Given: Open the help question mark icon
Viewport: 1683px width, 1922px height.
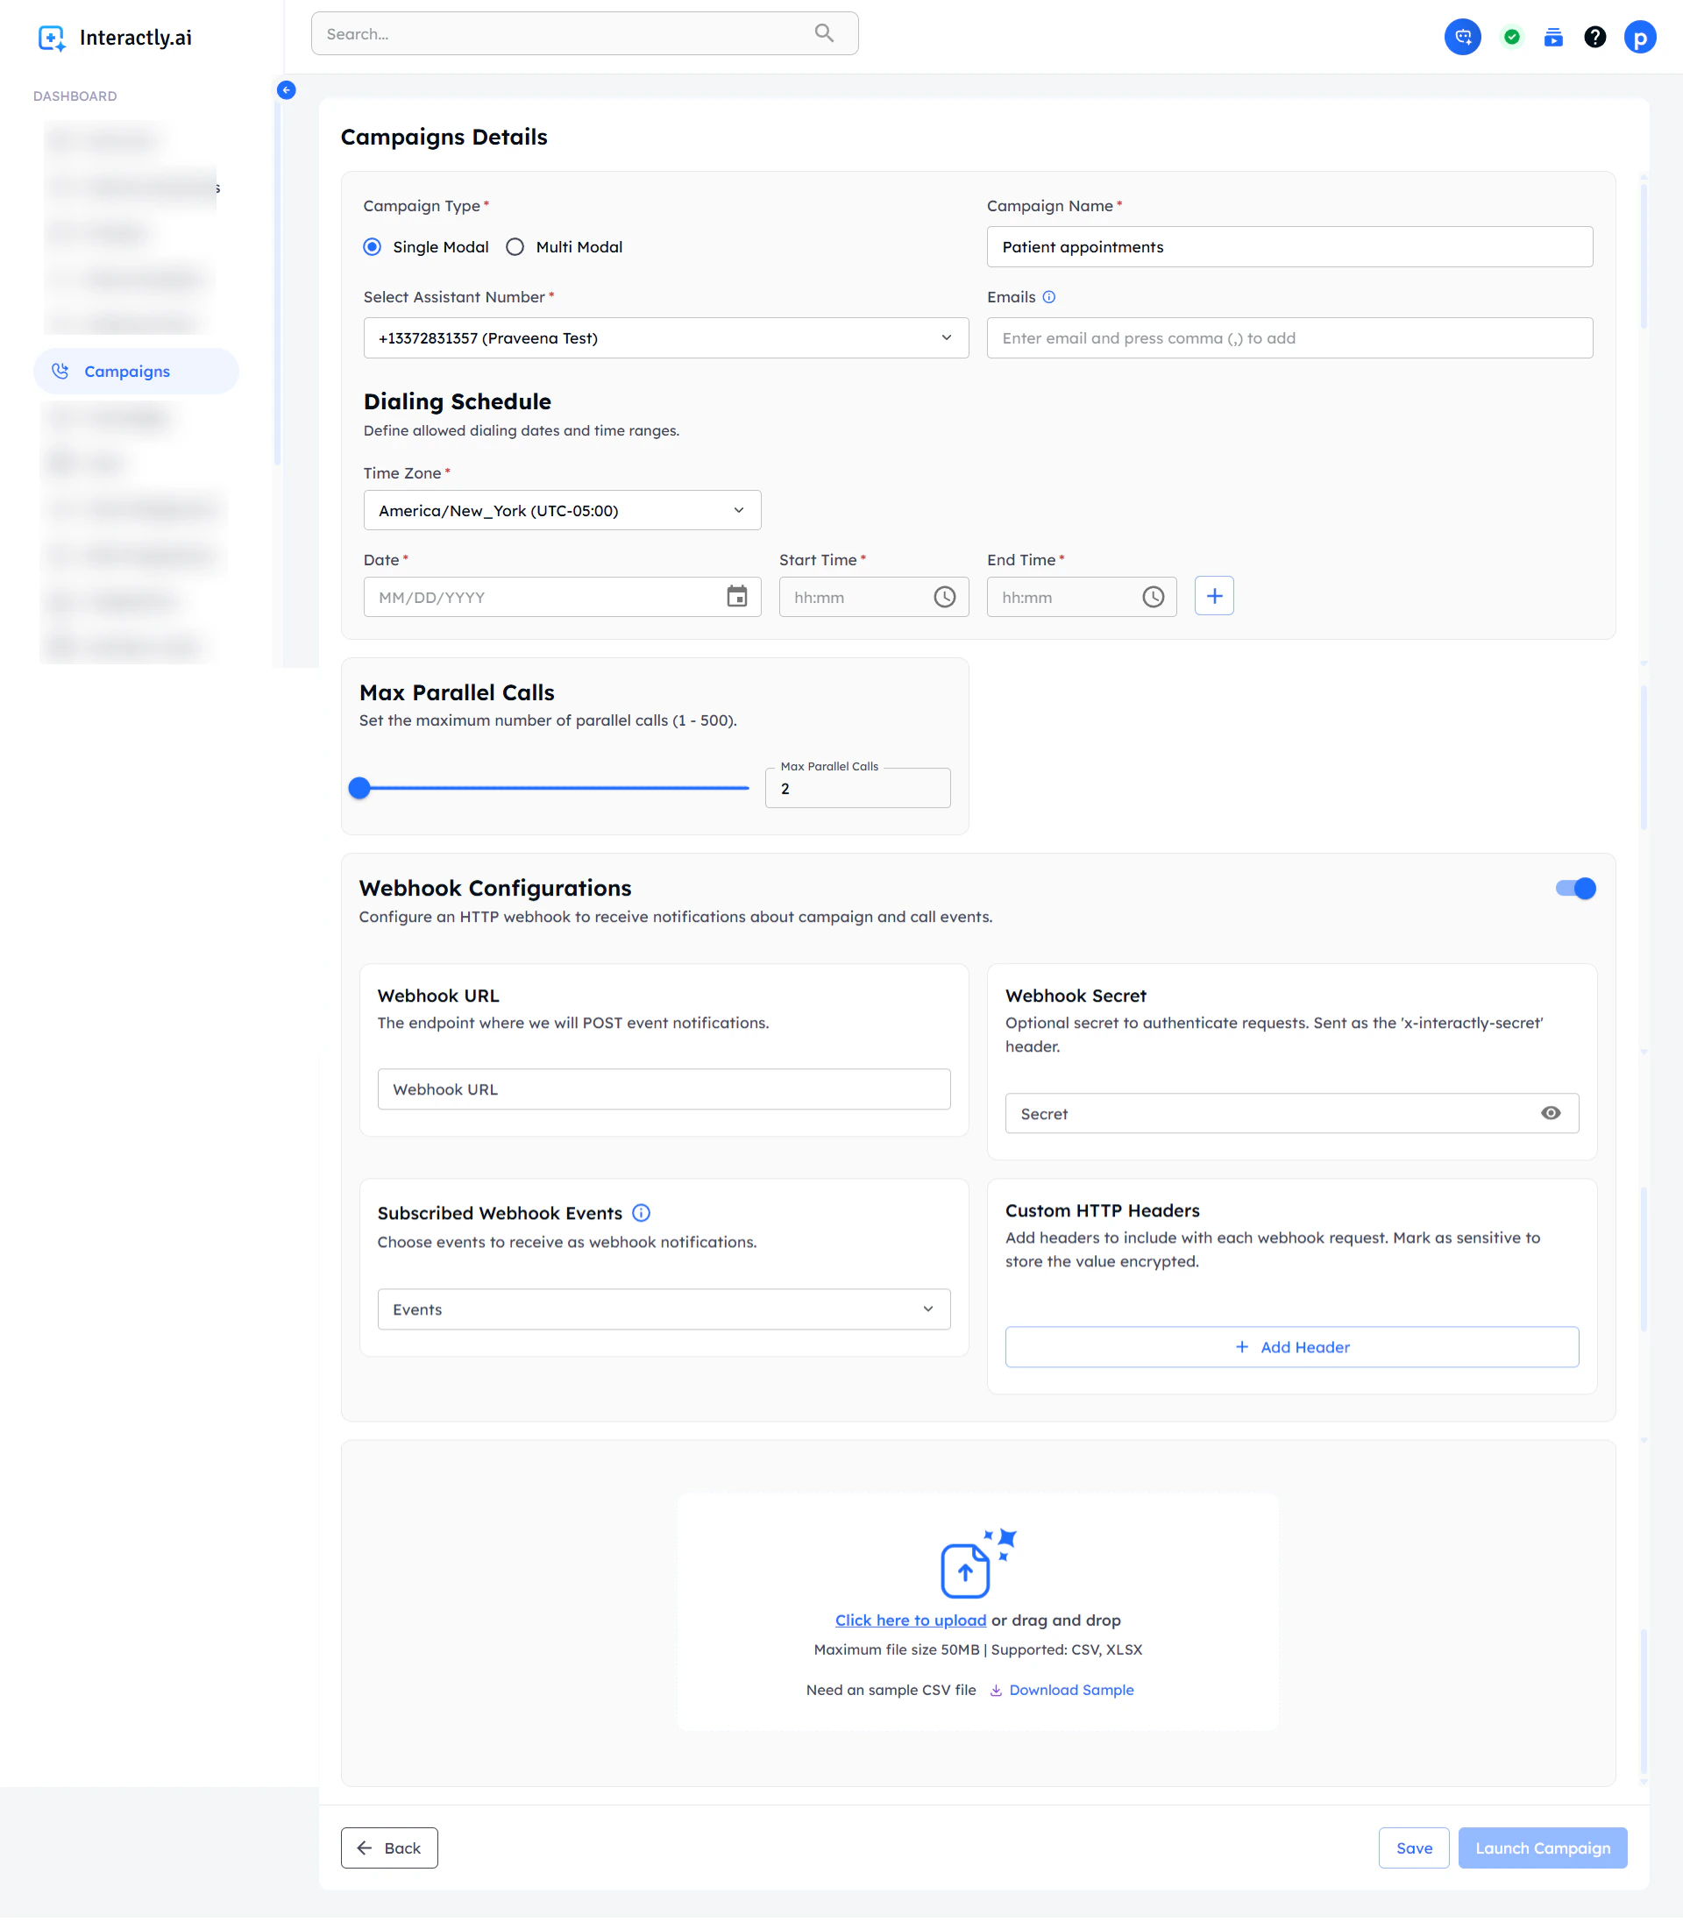Looking at the screenshot, I should 1594,37.
